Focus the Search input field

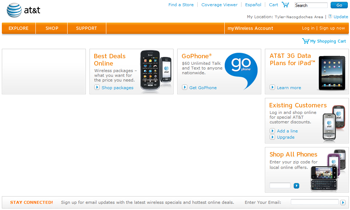(x=311, y=5)
